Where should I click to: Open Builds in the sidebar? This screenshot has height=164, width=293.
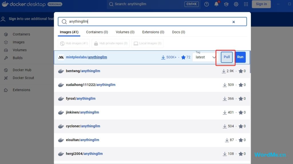pyautogui.click(x=17, y=58)
